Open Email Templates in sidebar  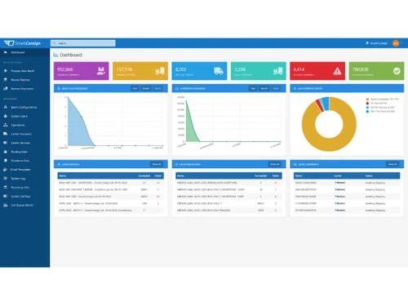24,170
